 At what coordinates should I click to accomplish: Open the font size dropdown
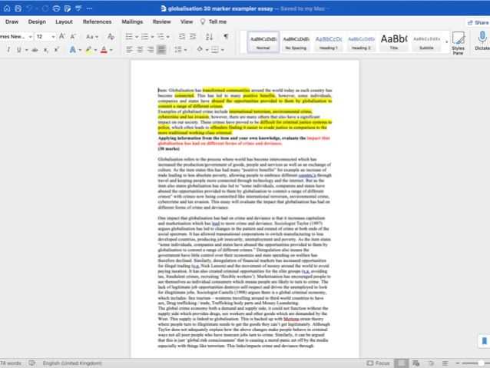pos(53,37)
